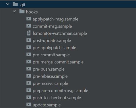Click the pre-rebase.sample script icon

point(29,76)
